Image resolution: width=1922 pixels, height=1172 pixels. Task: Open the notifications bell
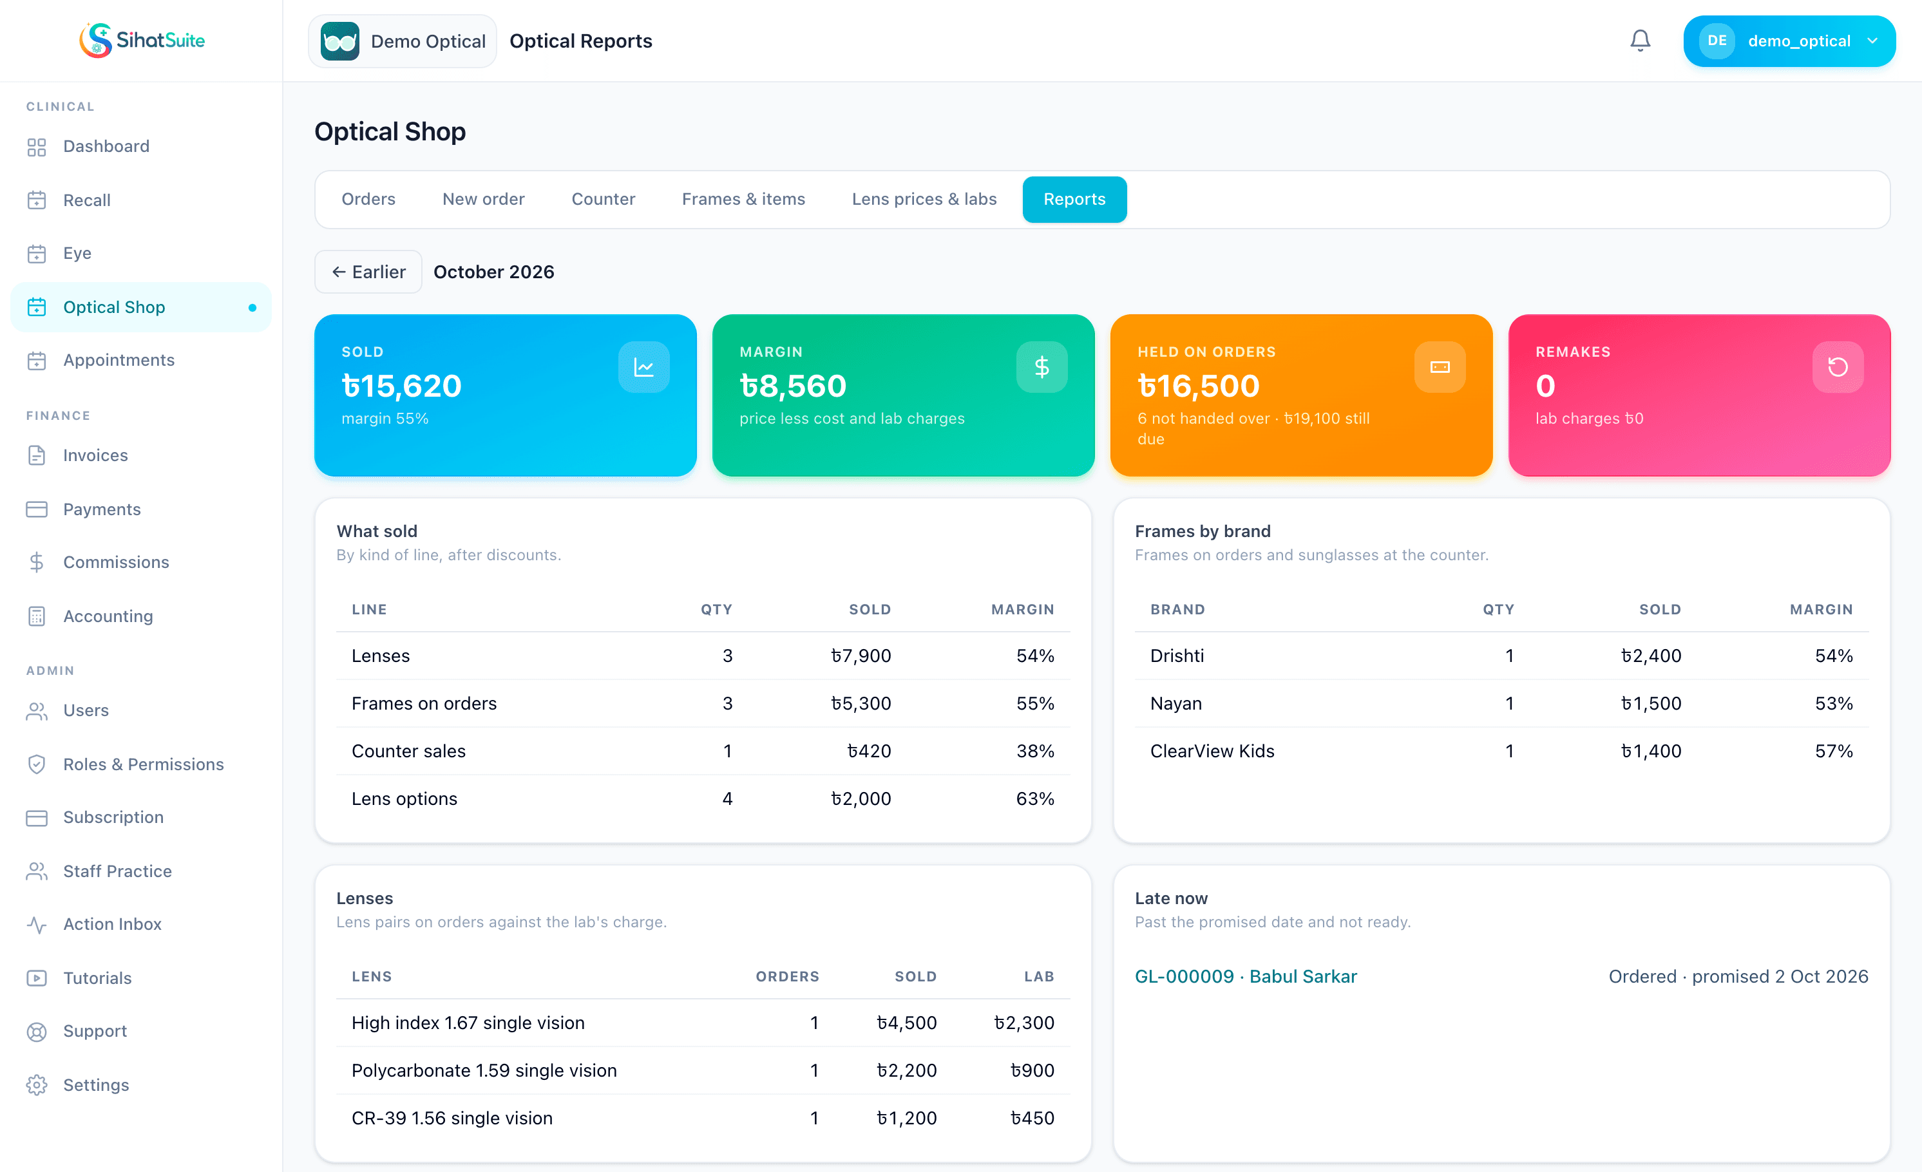click(x=1640, y=41)
